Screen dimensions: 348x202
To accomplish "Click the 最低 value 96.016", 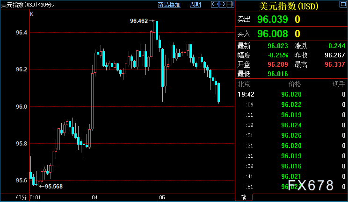I will [278, 74].
